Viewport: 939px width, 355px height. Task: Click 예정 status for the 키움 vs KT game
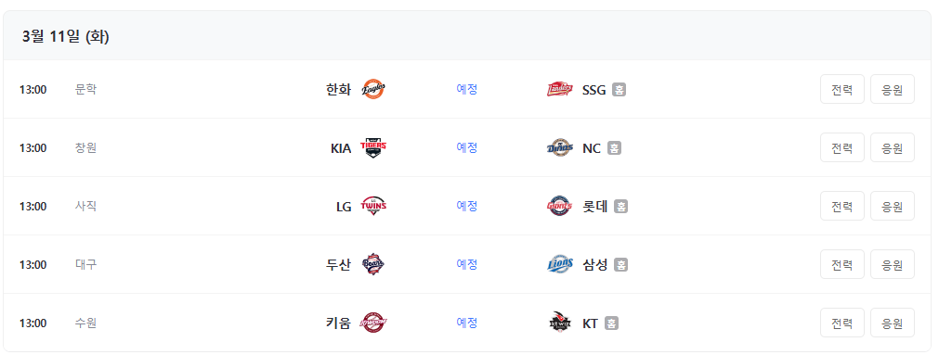point(466,323)
